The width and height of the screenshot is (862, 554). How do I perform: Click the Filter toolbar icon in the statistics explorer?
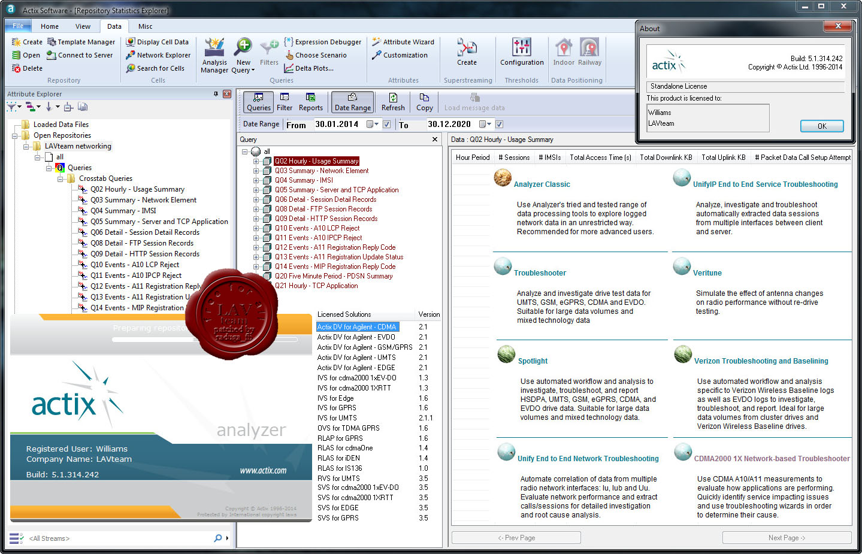[x=285, y=102]
